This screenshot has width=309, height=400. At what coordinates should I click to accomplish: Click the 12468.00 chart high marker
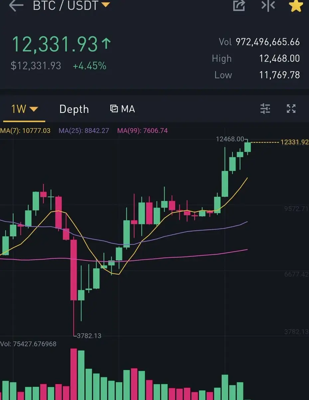pos(230,139)
